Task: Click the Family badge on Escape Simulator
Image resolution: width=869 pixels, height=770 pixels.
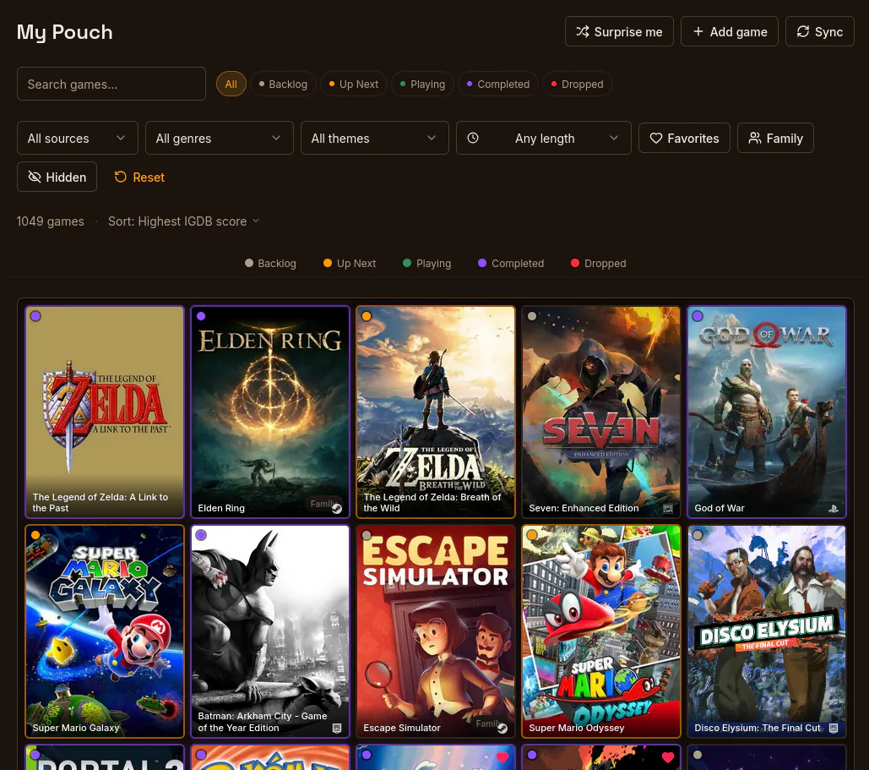Action: tap(488, 723)
